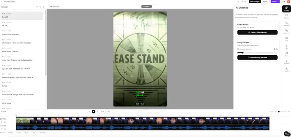The image size is (291, 137).
Task: Open the Music panel in the sidebar
Action: pos(286,54)
